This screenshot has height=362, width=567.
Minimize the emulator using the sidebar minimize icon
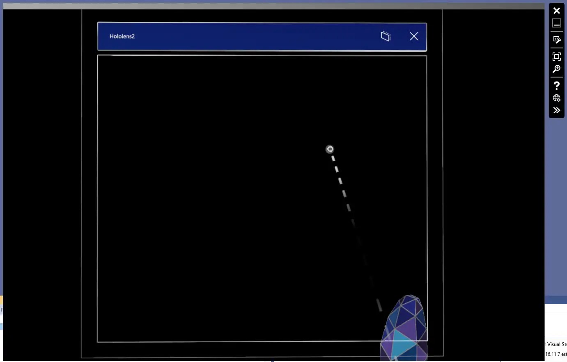coord(557,23)
